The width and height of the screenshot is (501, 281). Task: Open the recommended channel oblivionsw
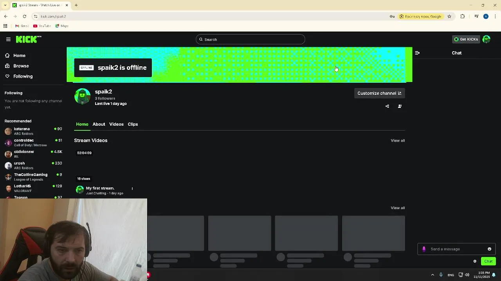coord(33,154)
